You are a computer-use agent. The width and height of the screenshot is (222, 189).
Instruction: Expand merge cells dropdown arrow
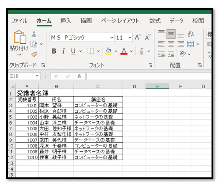coord(198,44)
